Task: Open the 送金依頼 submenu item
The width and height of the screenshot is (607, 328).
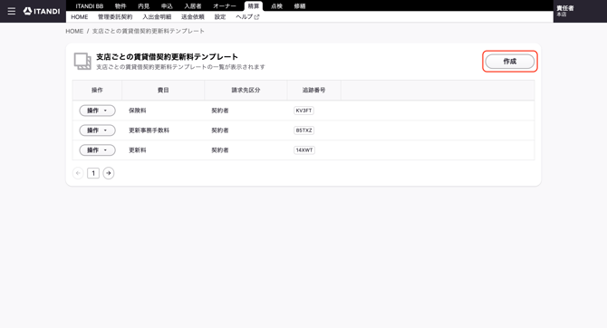Action: point(193,17)
